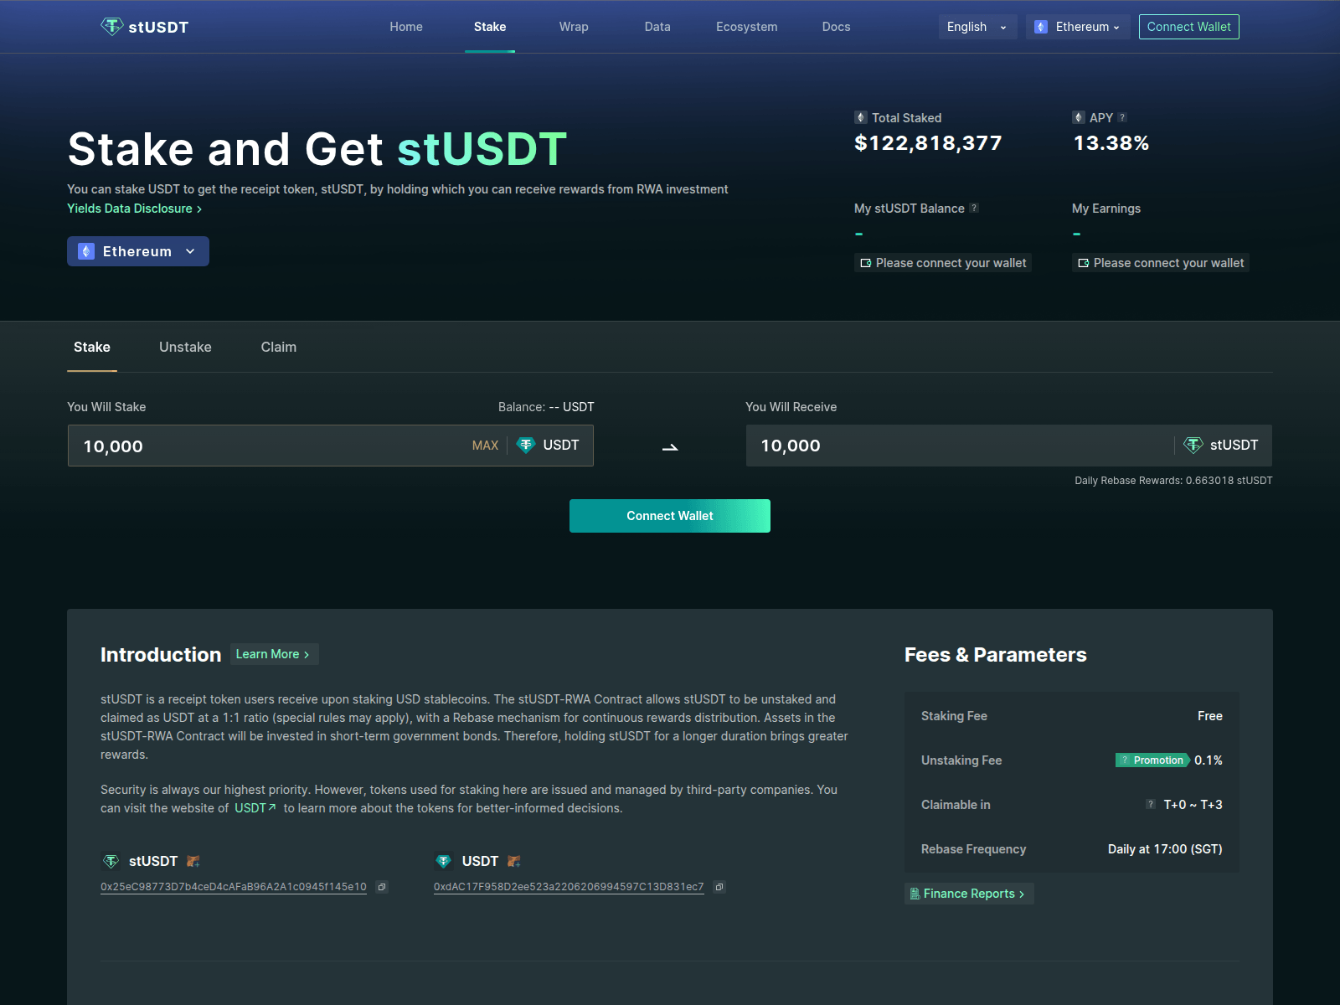Click the wallet icon under My stUSDT Balance
The height and width of the screenshot is (1005, 1340).
point(866,263)
